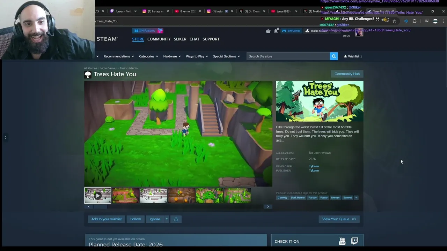Click the Trees Hate You skull app icon
Viewport: 447px width, 251px height.
(88, 74)
